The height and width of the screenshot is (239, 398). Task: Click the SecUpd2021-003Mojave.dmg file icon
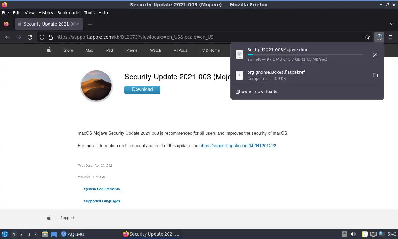(239, 55)
